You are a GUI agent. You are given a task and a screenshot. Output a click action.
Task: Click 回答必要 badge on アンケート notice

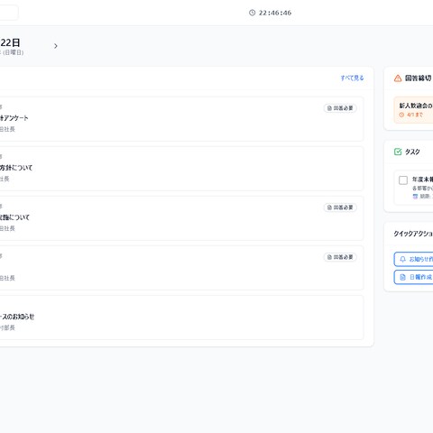[x=340, y=108]
